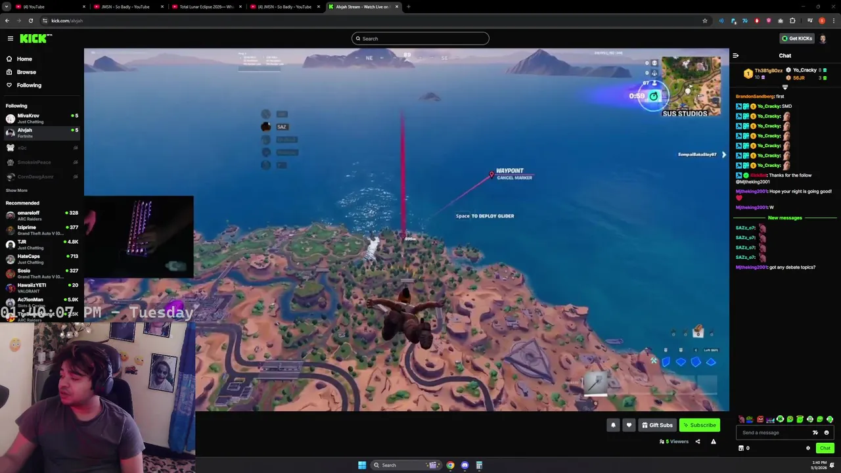Open recommended channel TJR

pos(41,244)
